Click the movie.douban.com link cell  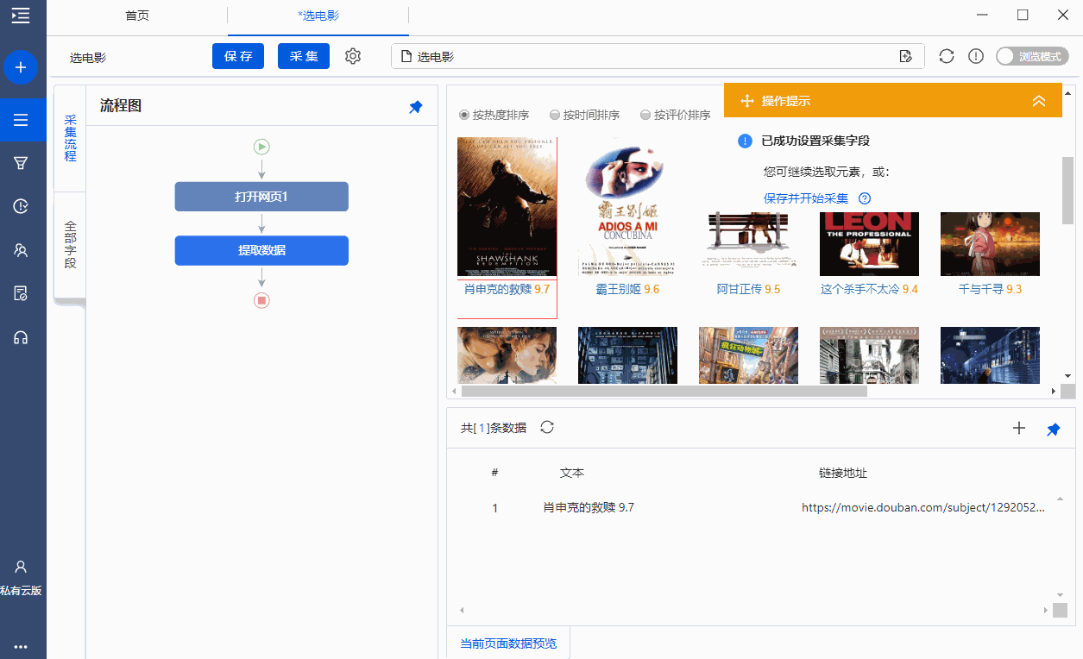(x=923, y=508)
